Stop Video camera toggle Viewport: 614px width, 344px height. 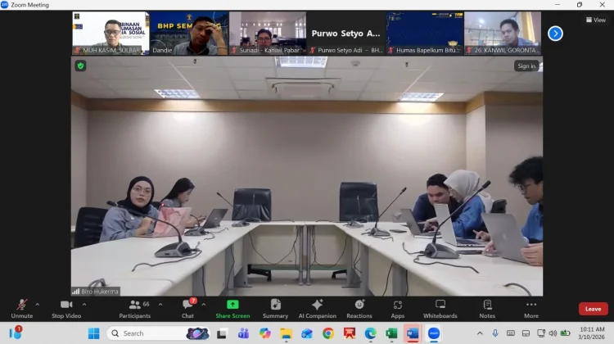65,308
